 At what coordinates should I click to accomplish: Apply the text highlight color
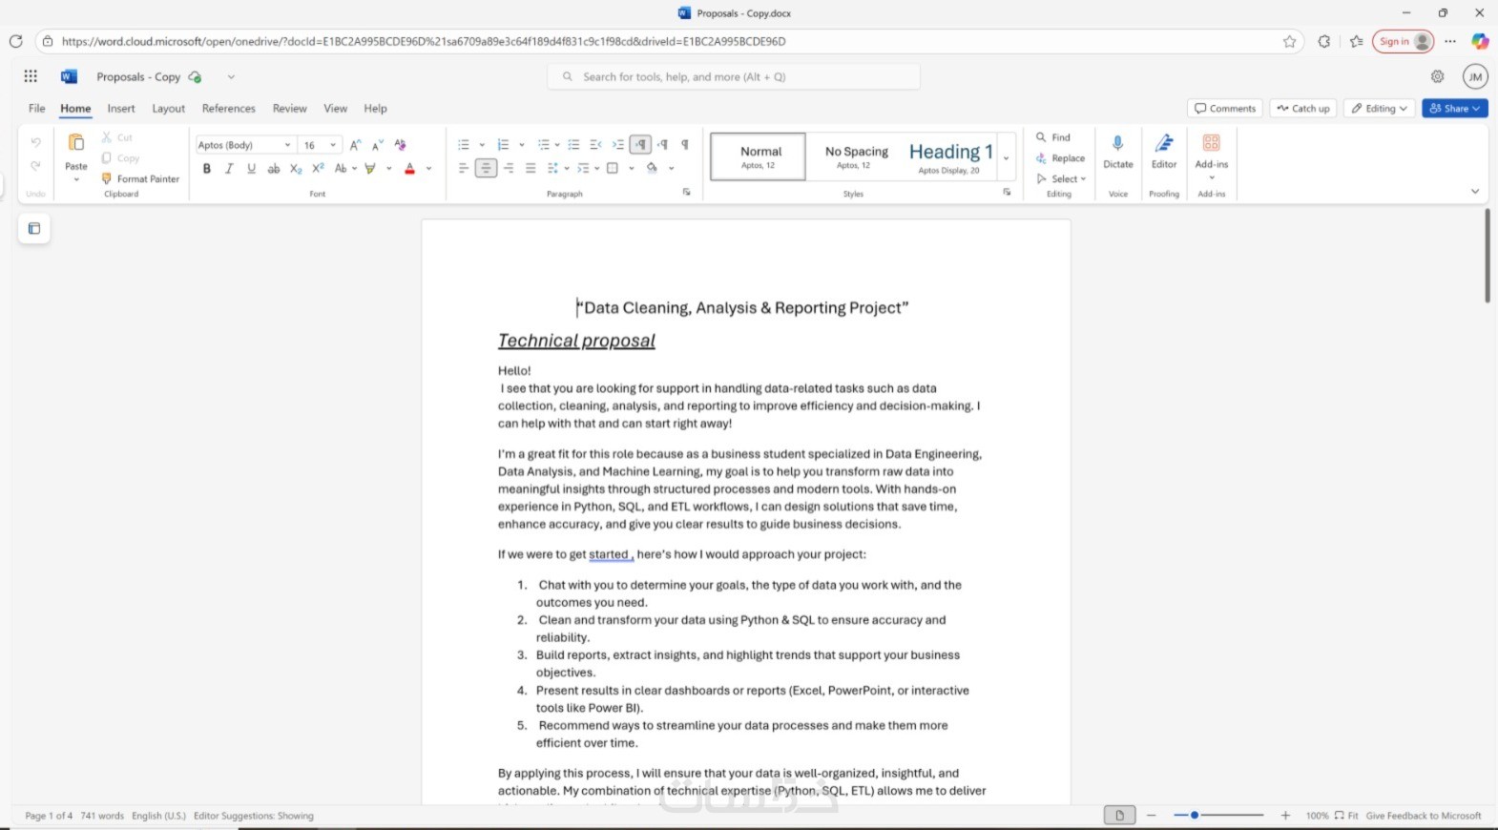click(370, 169)
